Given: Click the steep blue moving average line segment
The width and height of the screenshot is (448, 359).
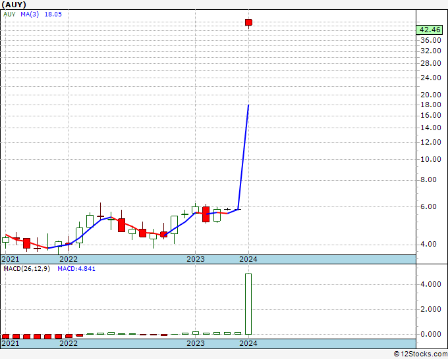Looking at the screenshot, I should [243, 157].
